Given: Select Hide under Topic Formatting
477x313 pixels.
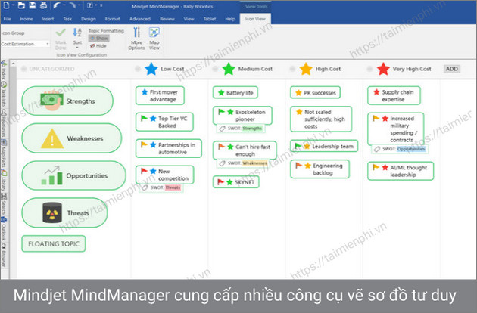Looking at the screenshot, I should coord(98,46).
